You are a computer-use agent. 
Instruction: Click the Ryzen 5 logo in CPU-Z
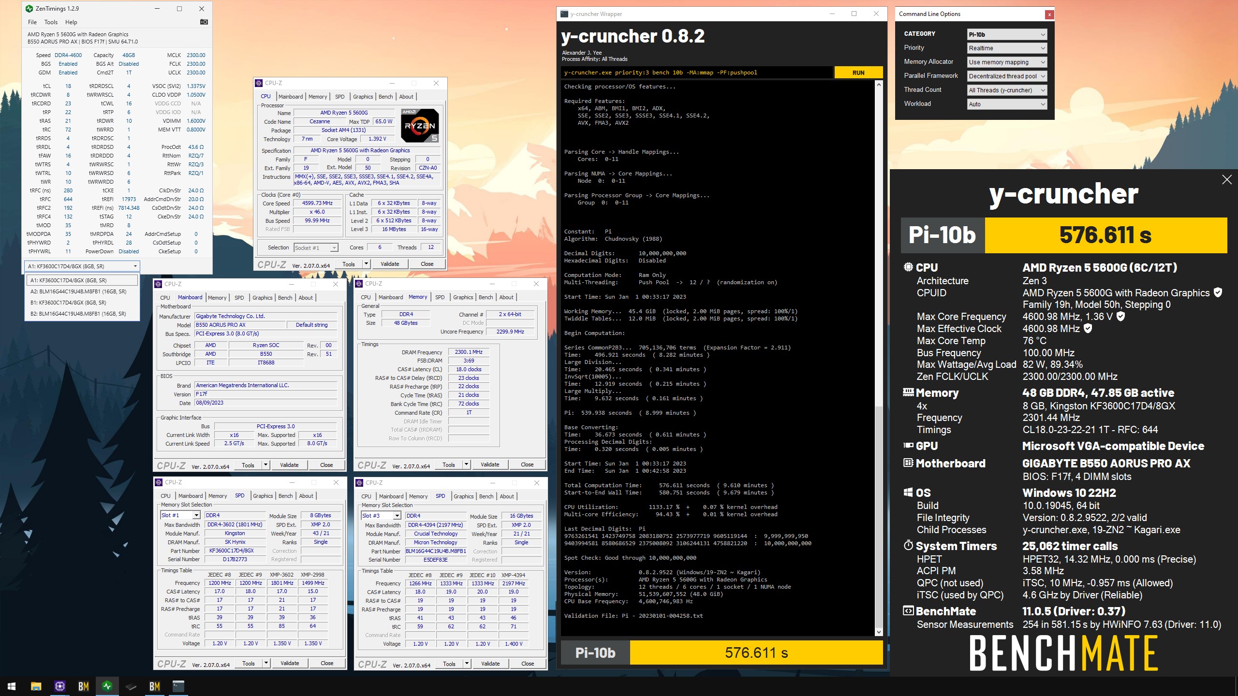click(x=420, y=125)
